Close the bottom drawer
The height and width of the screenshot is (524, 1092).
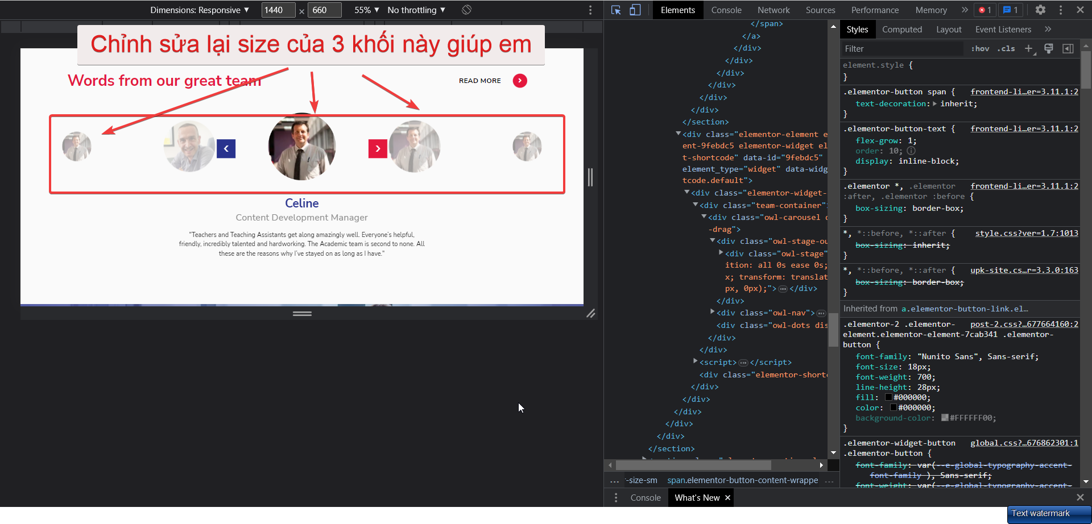pyautogui.click(x=1080, y=497)
